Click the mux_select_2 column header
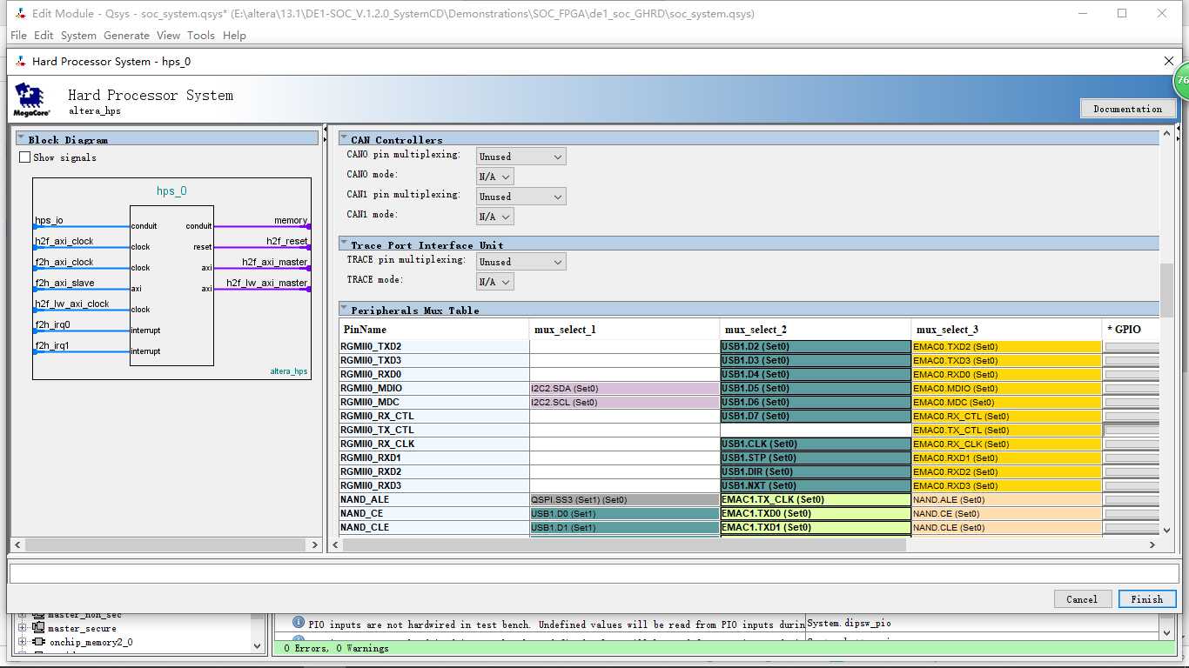1189x668 pixels. 816,330
